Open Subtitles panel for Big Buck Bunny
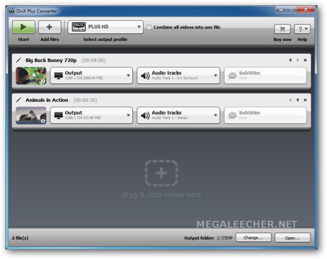Viewport: 327px width, 259px height. pyautogui.click(x=265, y=76)
